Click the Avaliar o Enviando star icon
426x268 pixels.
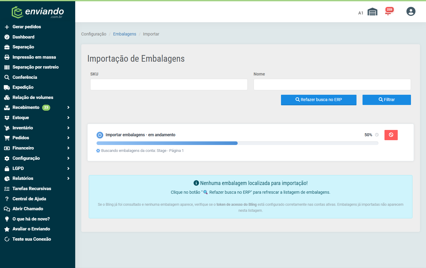coord(7,229)
